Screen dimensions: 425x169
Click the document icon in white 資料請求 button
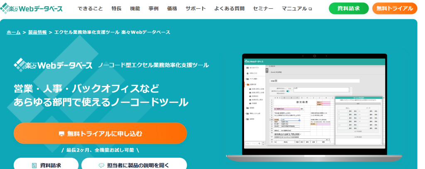(x=34, y=165)
